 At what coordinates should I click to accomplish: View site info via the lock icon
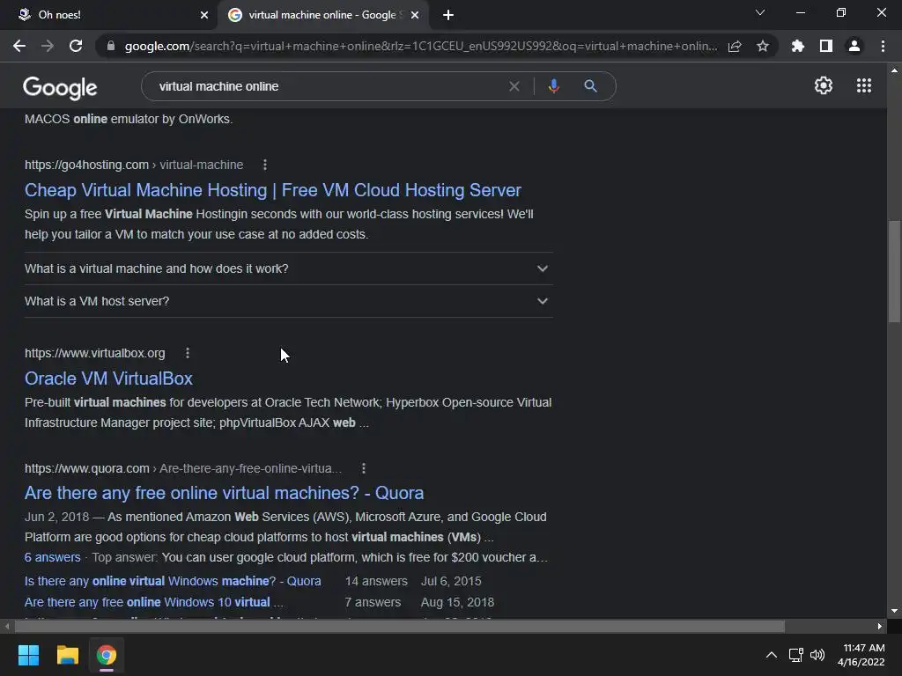(111, 46)
